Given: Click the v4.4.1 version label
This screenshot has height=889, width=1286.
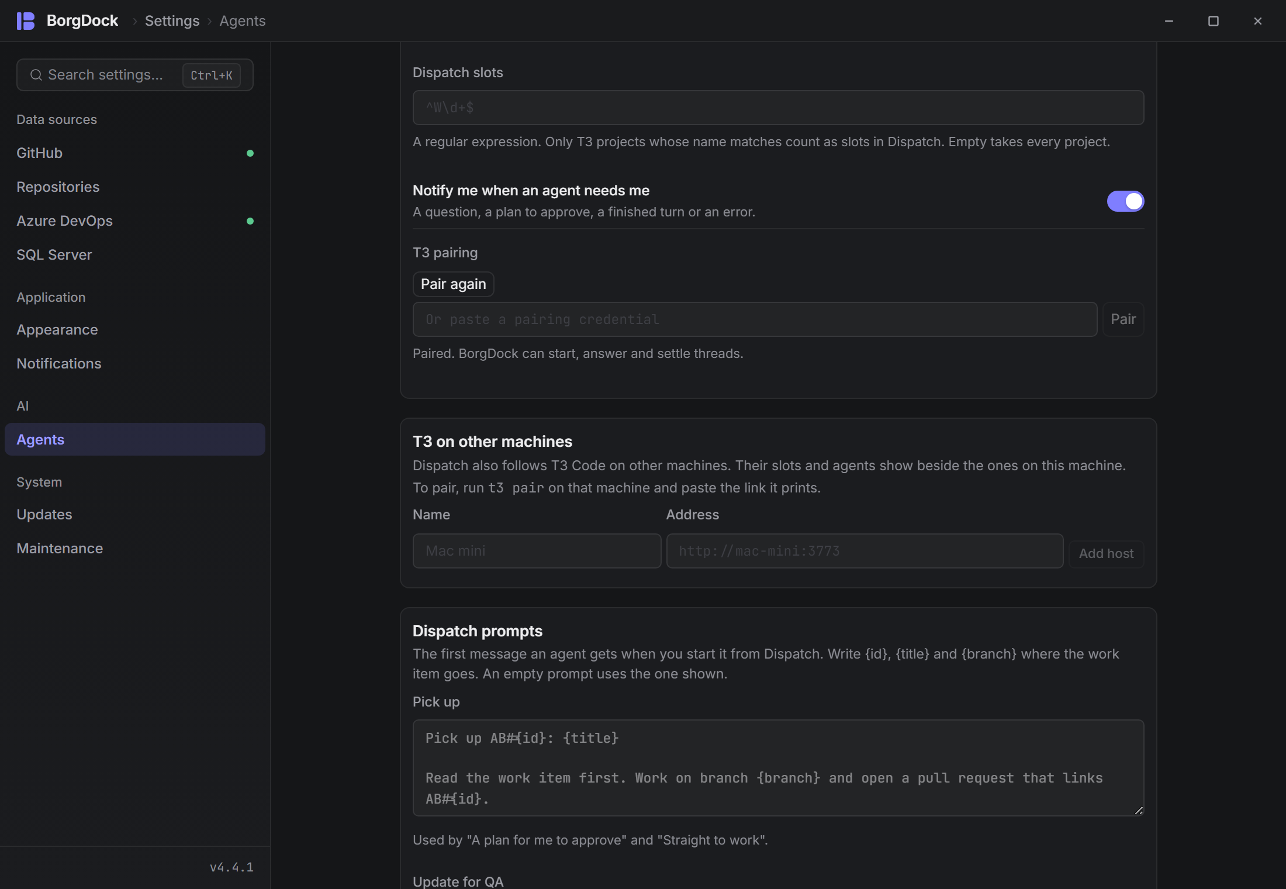Looking at the screenshot, I should 231,867.
